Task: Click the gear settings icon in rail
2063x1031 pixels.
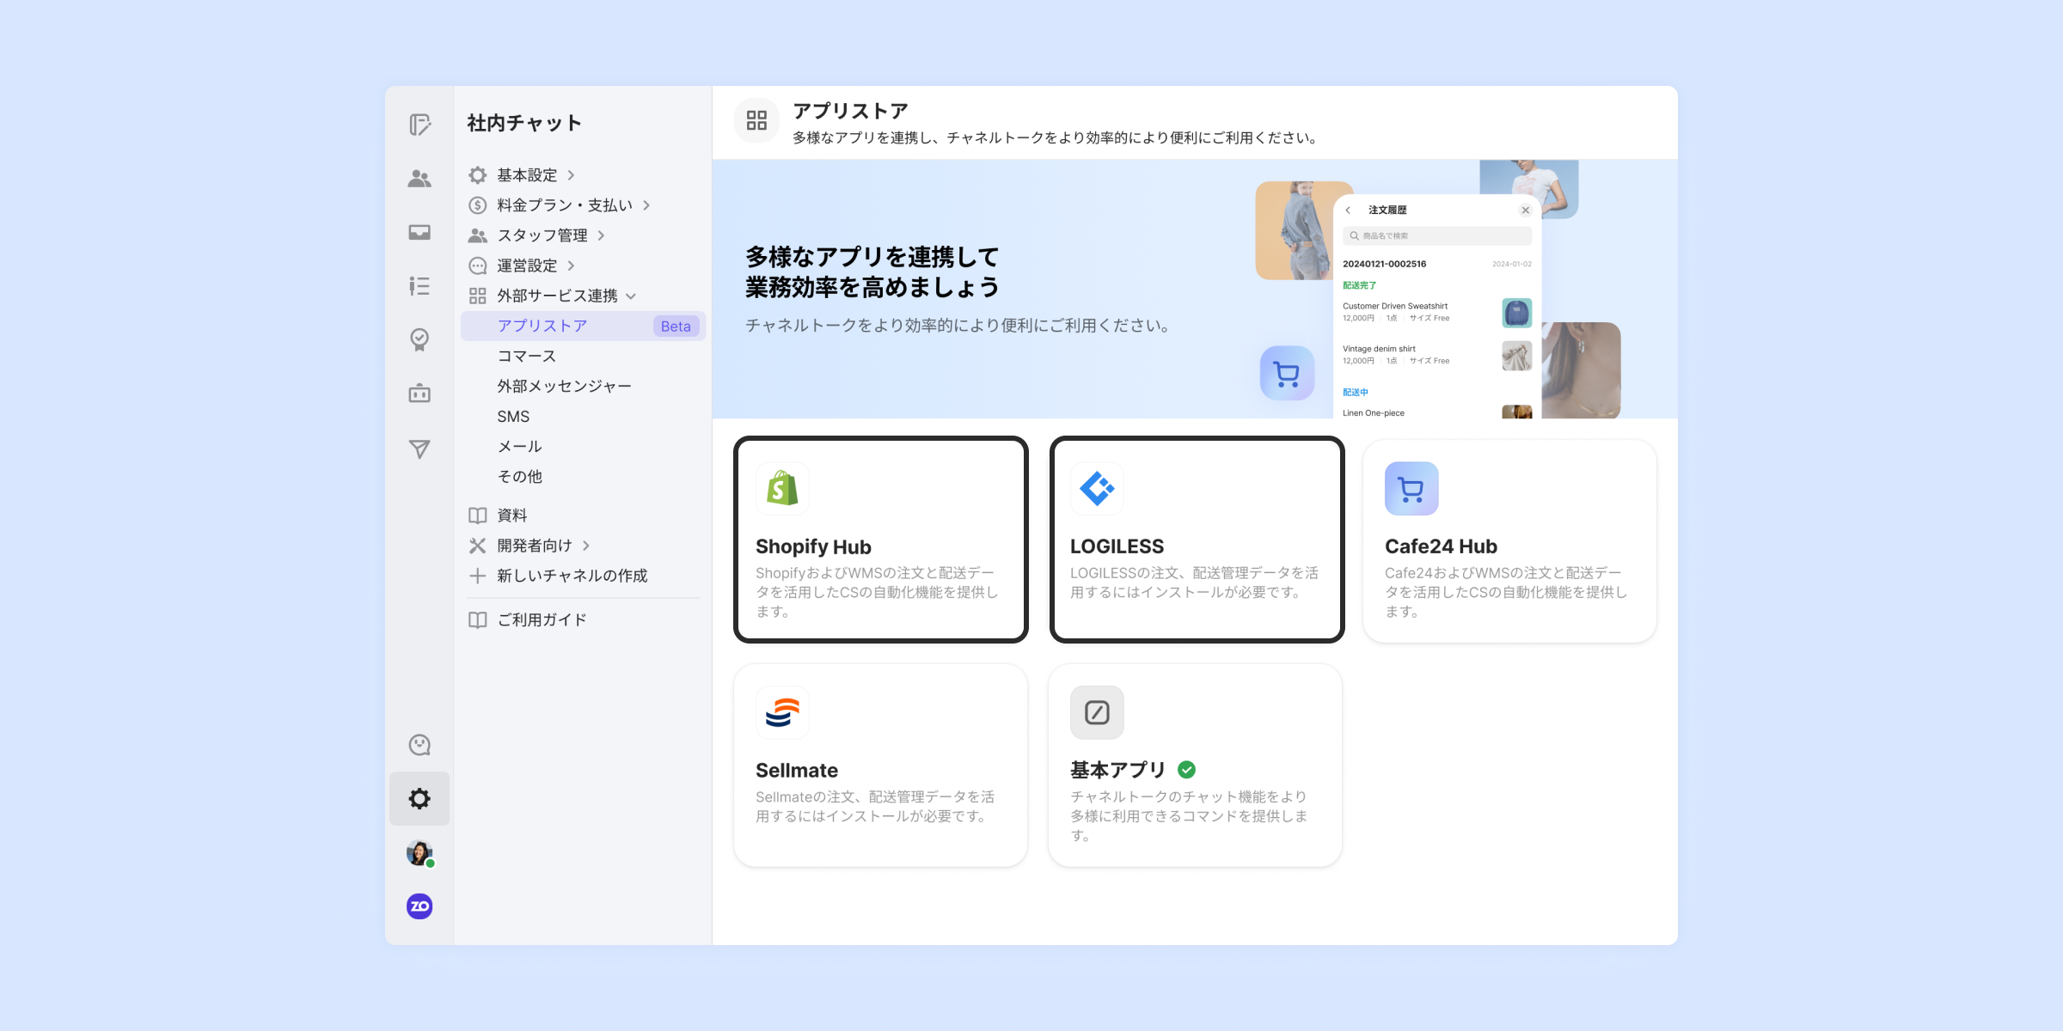Action: tap(419, 799)
